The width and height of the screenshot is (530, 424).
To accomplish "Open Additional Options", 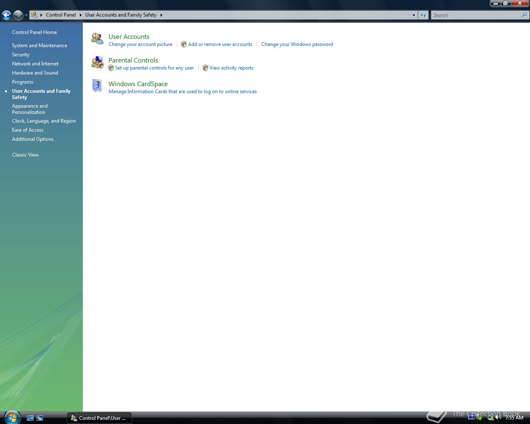I will coord(33,139).
